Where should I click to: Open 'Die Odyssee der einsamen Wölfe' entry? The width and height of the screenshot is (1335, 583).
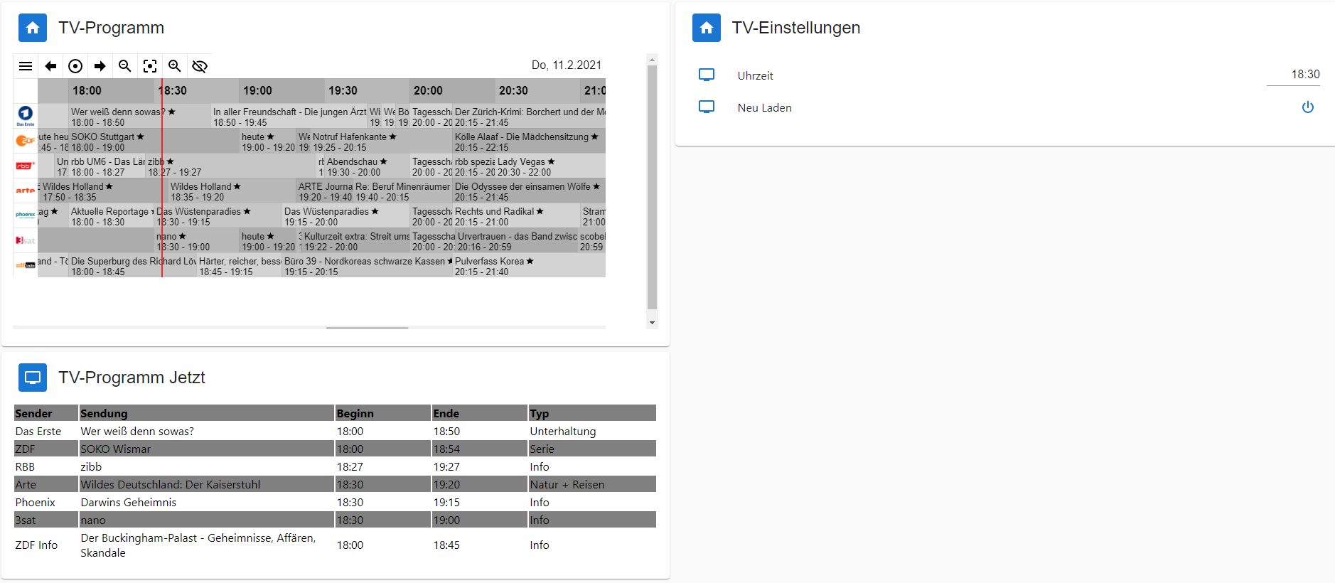click(530, 191)
